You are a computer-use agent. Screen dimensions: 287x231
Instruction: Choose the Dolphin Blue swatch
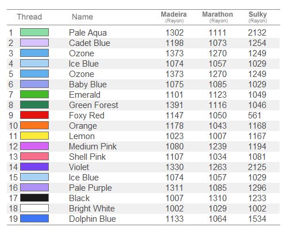tap(34, 218)
